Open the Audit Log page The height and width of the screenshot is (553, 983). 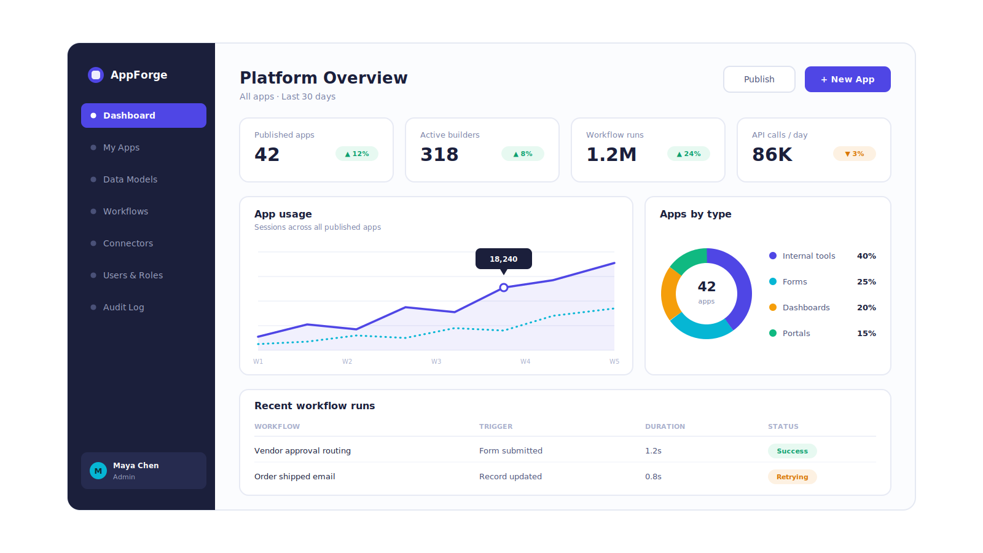pos(144,307)
